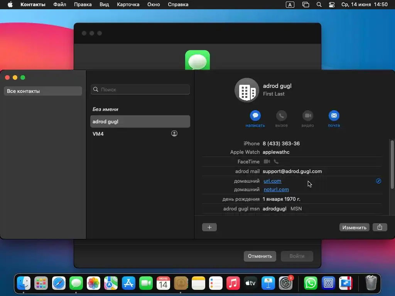Viewport: 395px width, 296px height.
Task: Click the 'видео' video call icon
Action: pos(307,116)
